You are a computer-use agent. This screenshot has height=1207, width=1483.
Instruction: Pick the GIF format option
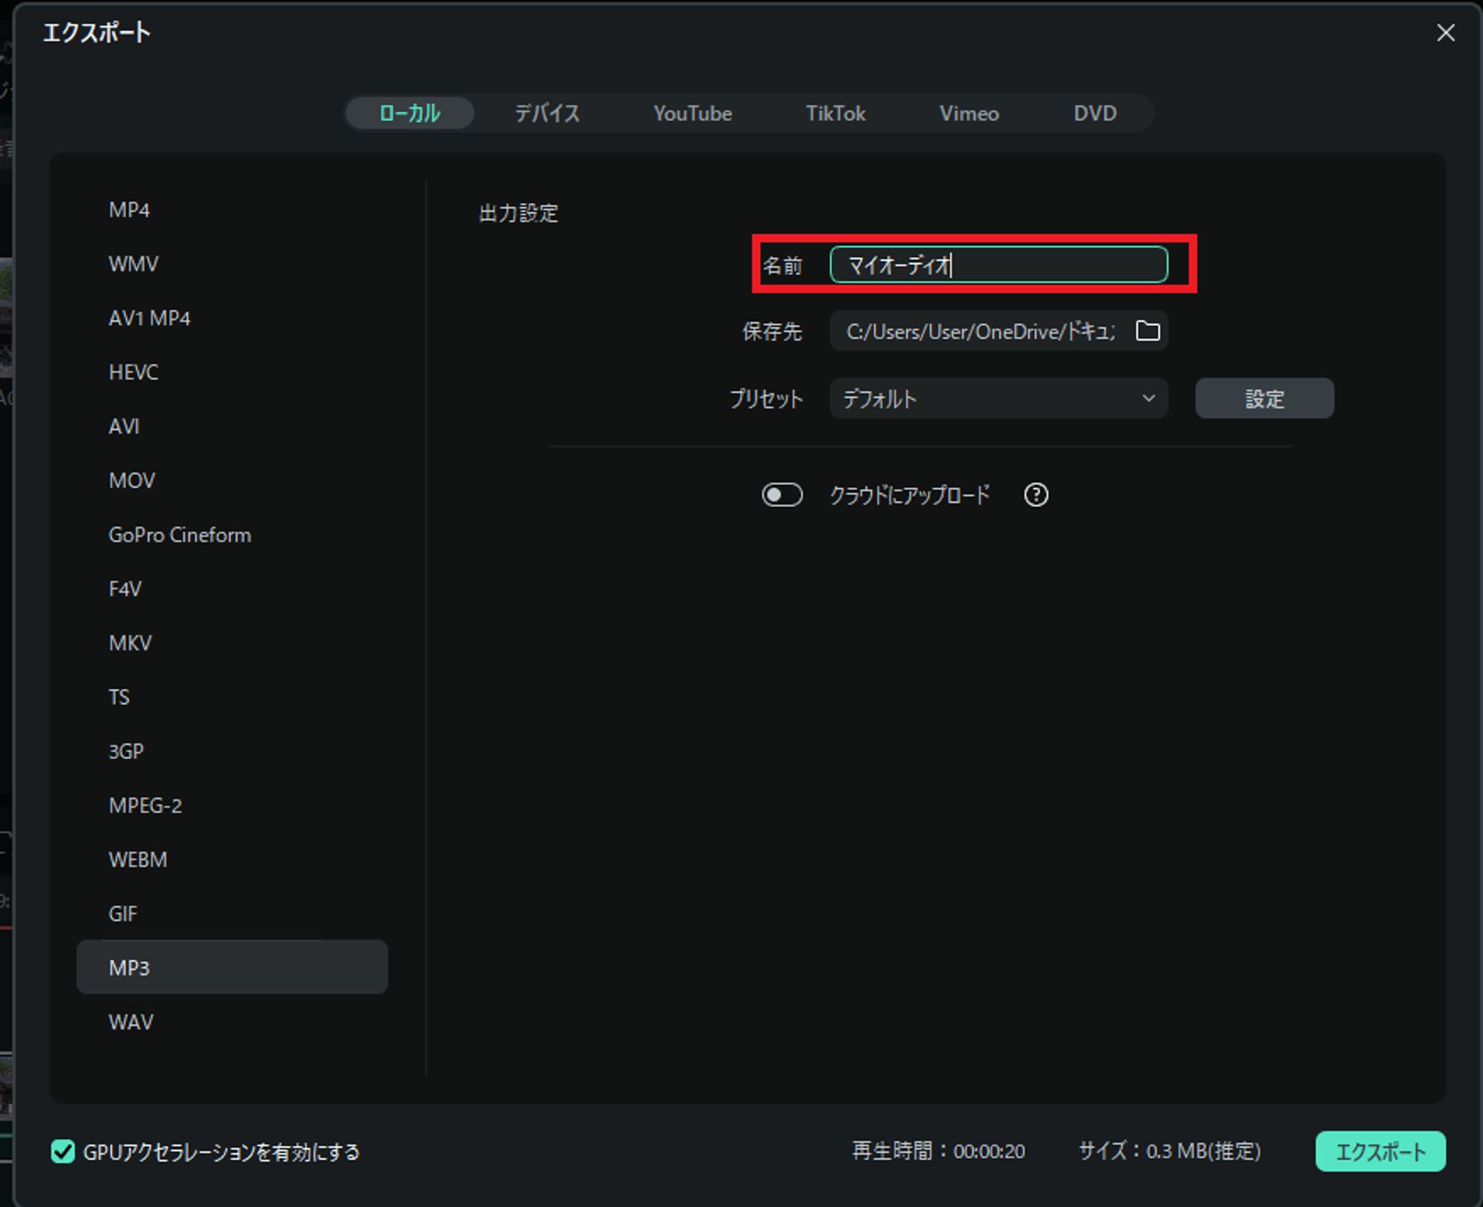pos(123,914)
